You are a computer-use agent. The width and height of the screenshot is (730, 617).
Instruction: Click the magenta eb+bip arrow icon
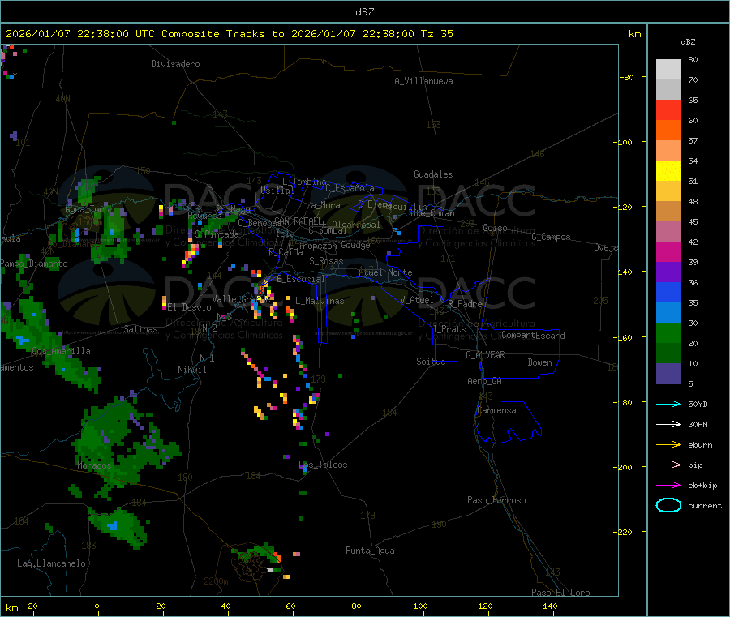point(668,486)
